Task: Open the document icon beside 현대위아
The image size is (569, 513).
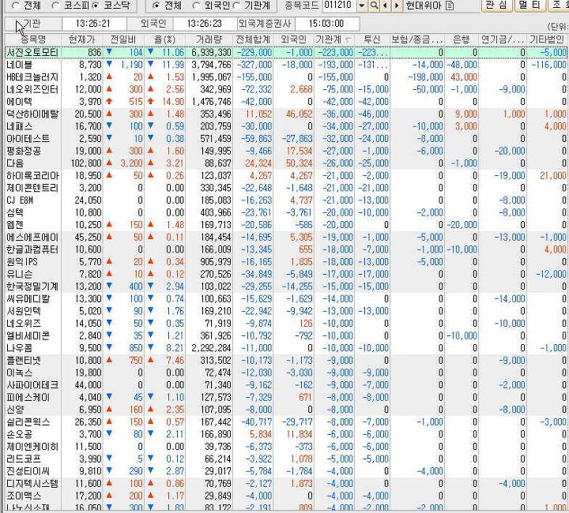Action: (x=449, y=6)
